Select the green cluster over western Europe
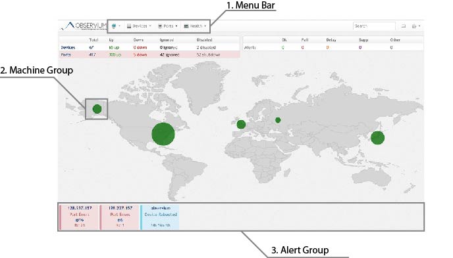Screen dimensions: 453x258 point(241,124)
